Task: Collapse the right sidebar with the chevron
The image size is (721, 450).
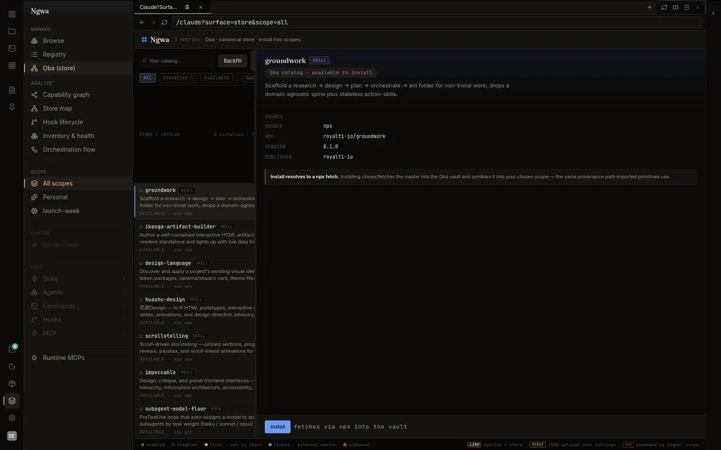Action: click(713, 13)
